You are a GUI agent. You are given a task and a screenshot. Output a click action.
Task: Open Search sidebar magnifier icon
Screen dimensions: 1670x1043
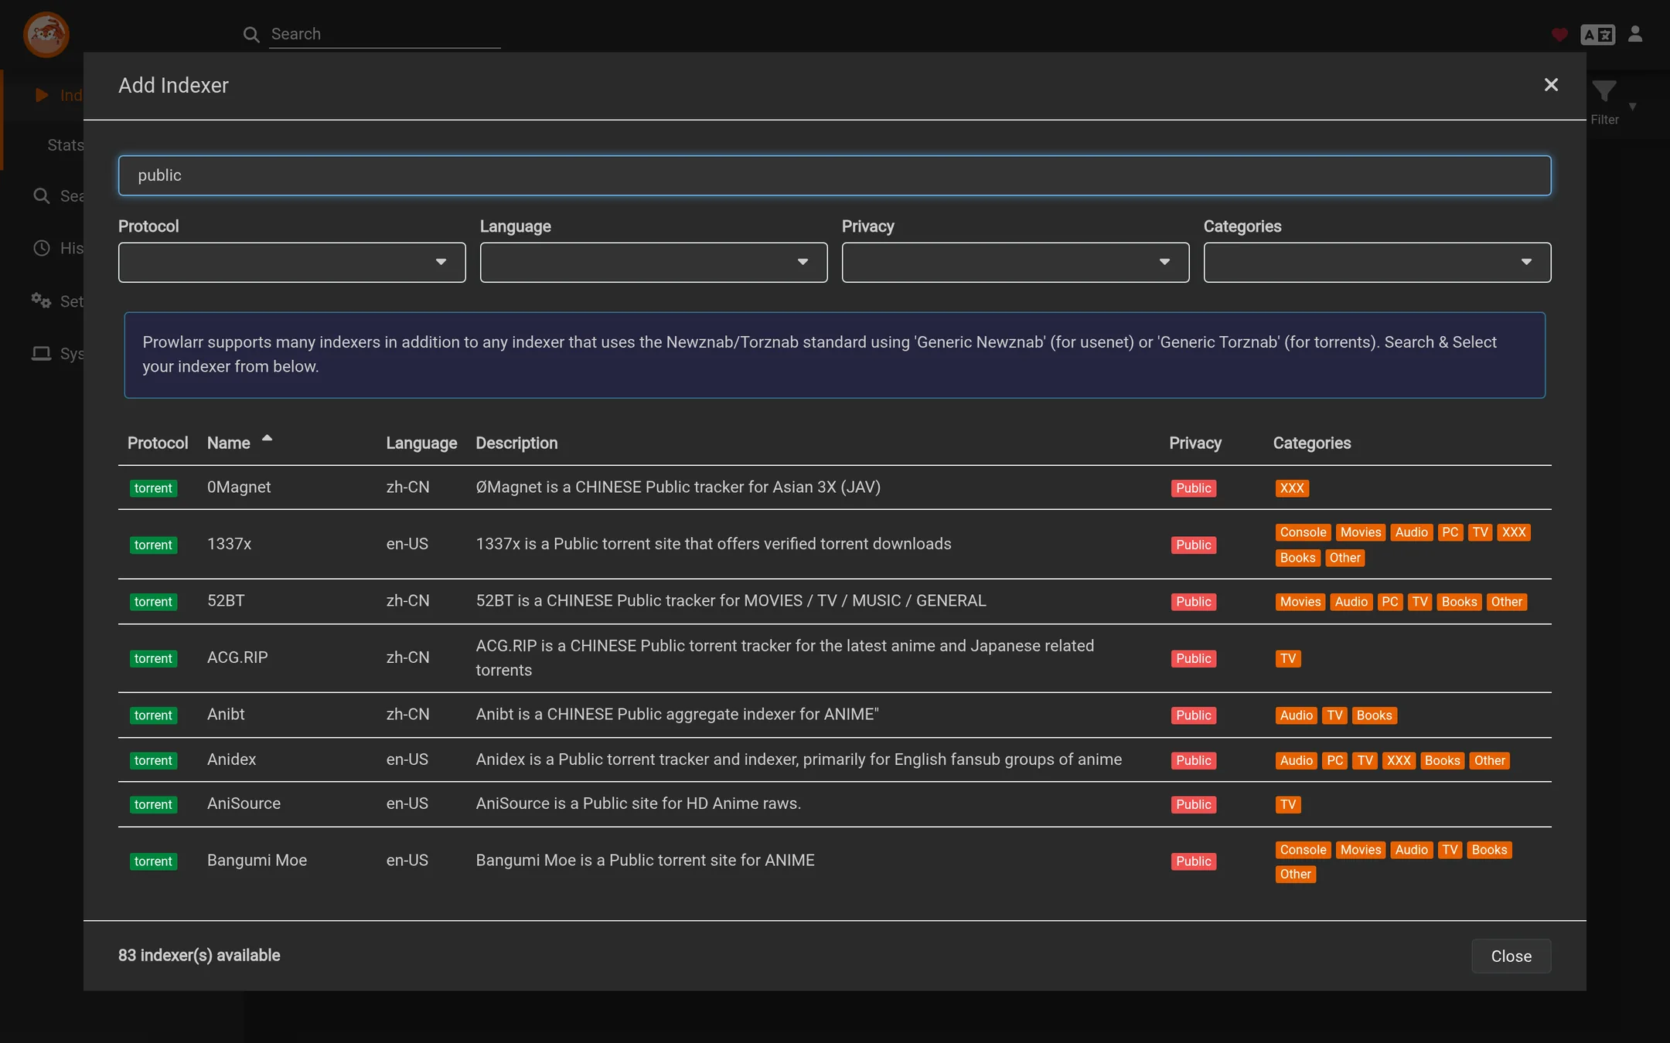coord(42,196)
